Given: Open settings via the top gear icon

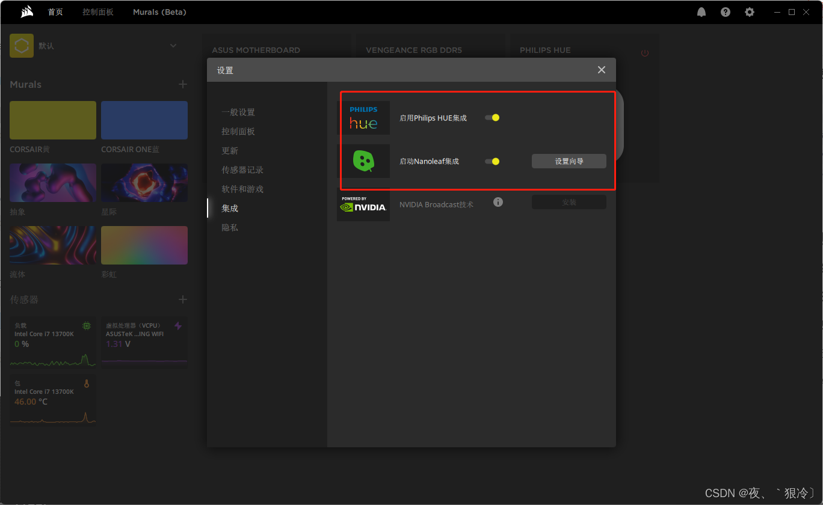Looking at the screenshot, I should coord(750,12).
